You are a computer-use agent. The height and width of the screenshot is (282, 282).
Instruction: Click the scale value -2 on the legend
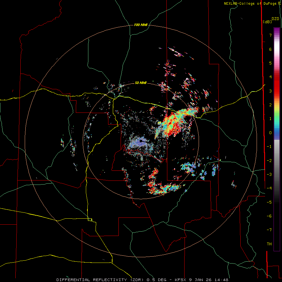(269, 160)
